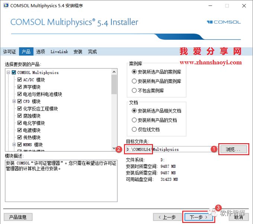Image resolution: width=253 pixels, height=224 pixels.
Task: Select the 化学反应工程模块 row label
Action: 40,108
